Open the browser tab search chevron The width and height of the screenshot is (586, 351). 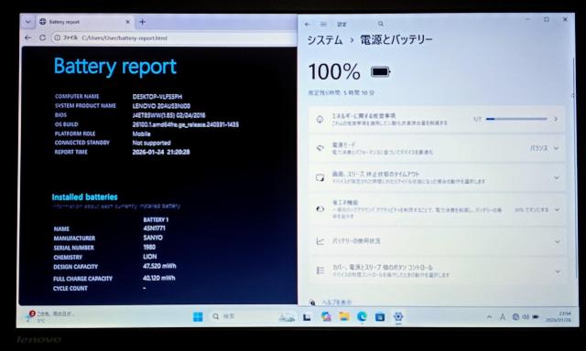pos(28,22)
